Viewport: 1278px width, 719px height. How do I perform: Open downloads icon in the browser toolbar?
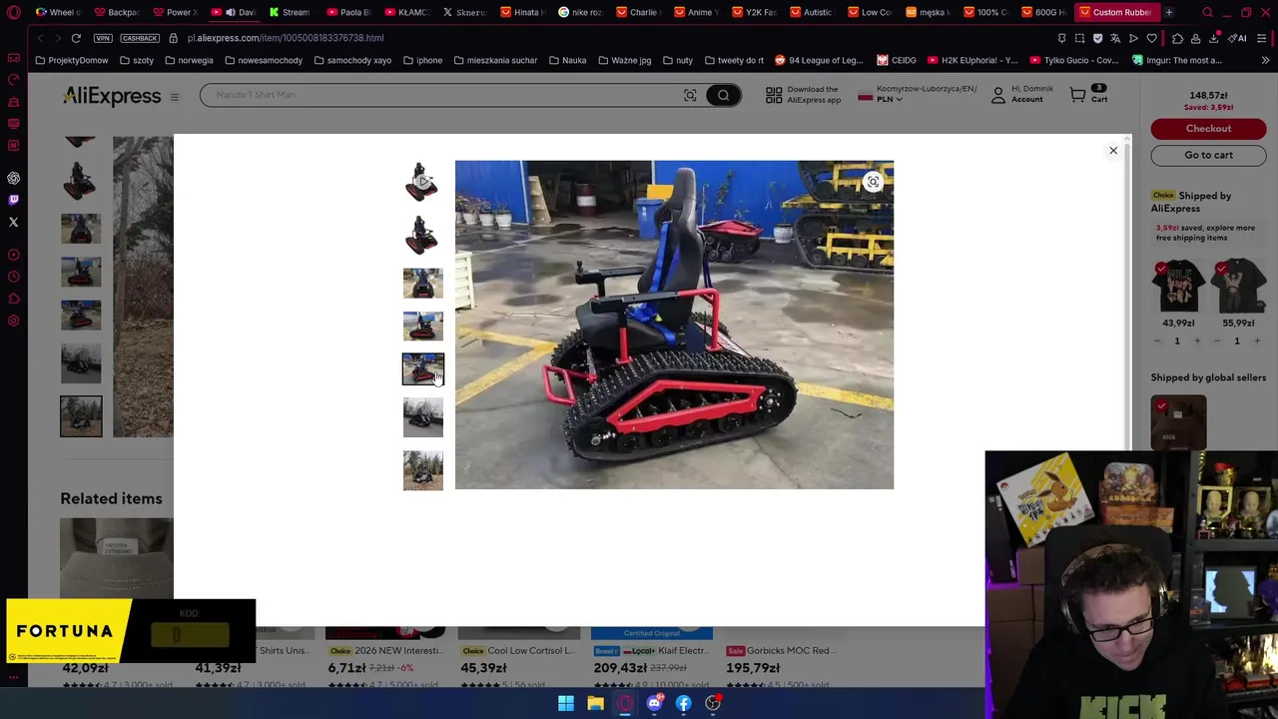[x=1213, y=38]
